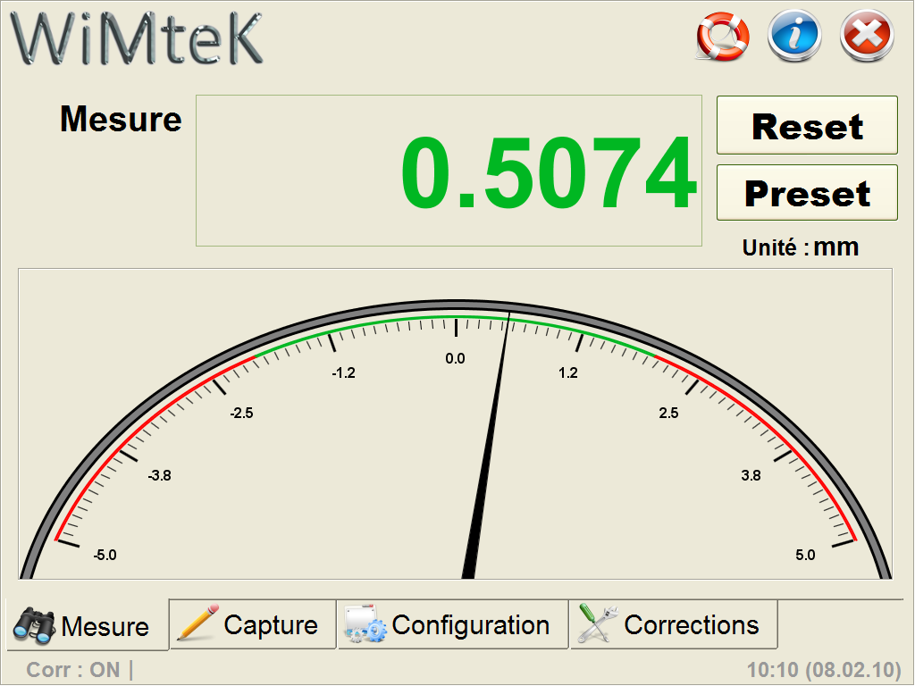This screenshot has height=686, width=915.
Task: Click the -2.5 gauge scale label
Action: point(241,414)
